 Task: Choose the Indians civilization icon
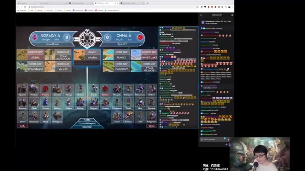pyautogui.click(x=80, y=103)
